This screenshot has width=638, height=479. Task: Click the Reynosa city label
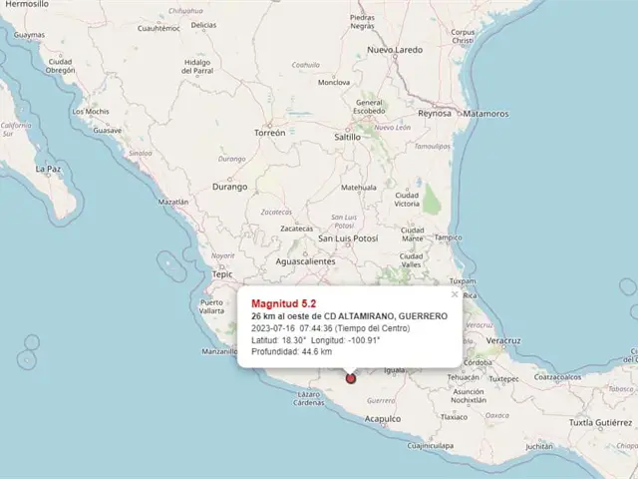coord(434,114)
